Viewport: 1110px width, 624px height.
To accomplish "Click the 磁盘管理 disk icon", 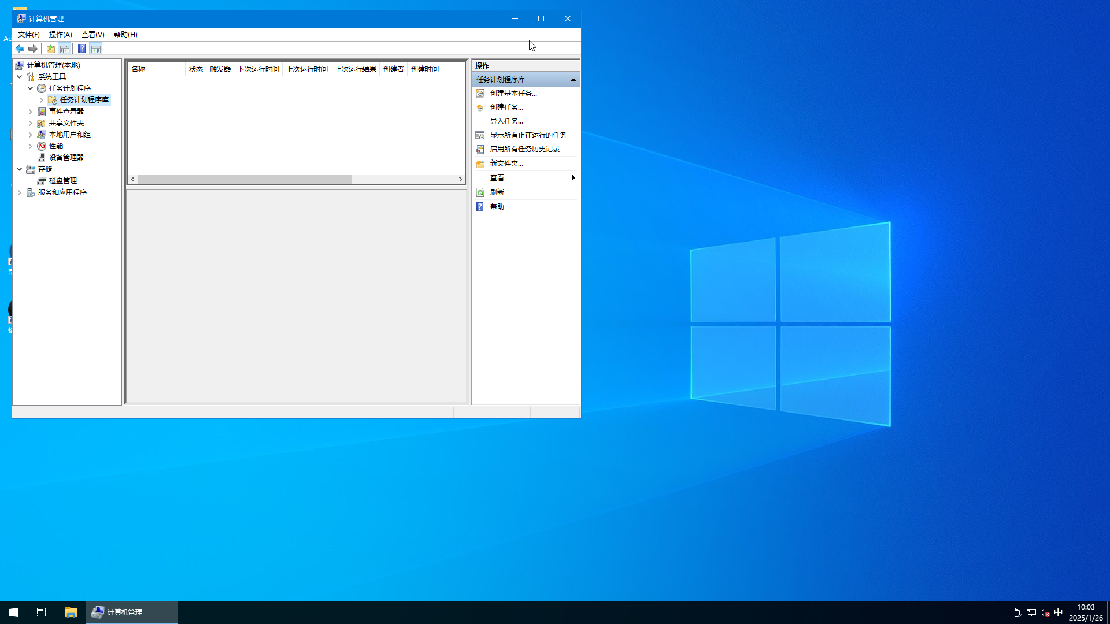I will tap(42, 181).
